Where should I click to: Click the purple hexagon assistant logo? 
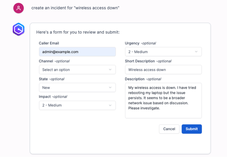point(19,29)
